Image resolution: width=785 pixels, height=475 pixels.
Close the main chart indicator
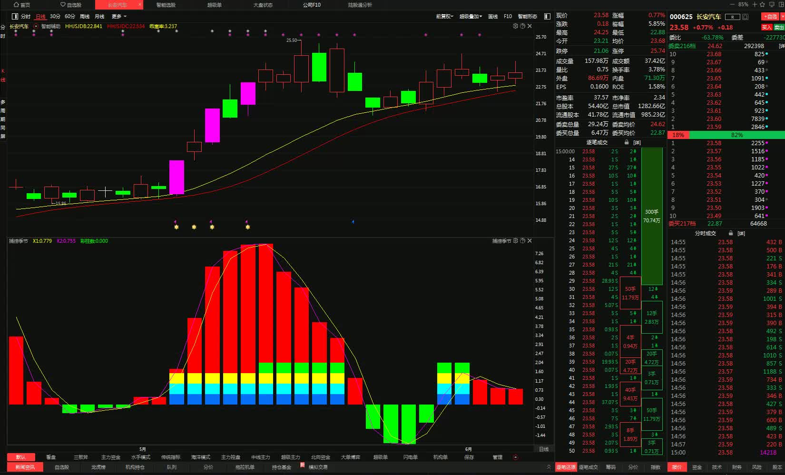coord(530,26)
